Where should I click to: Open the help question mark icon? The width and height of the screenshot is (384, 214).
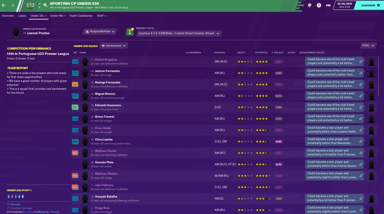(x=319, y=5)
